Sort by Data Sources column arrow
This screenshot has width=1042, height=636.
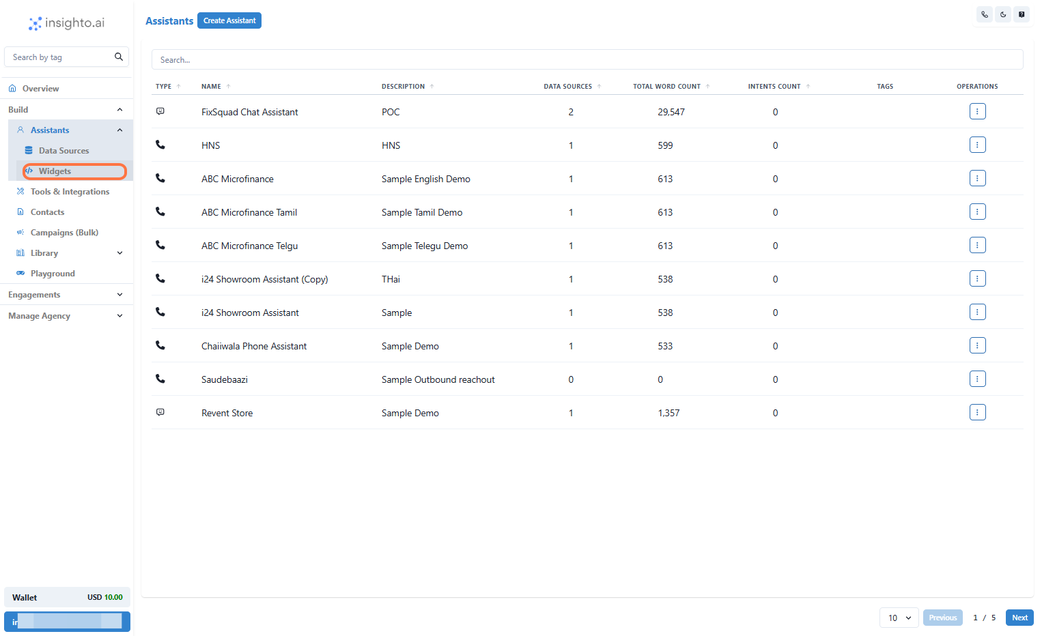coord(600,87)
